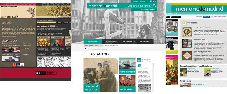The height and width of the screenshot is (94, 227).
Task: Click the link to download the 2 de Diciembre newspaper
Action: point(50,34)
